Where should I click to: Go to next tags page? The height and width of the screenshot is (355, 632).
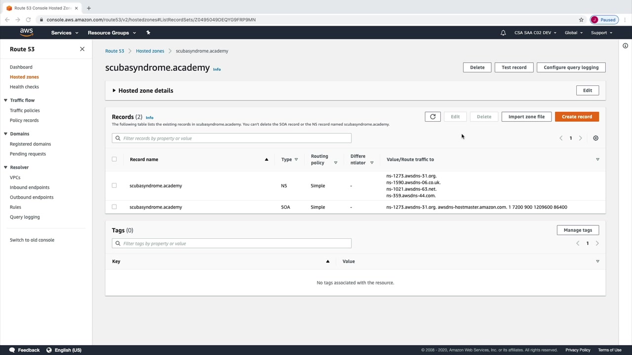pos(597,243)
